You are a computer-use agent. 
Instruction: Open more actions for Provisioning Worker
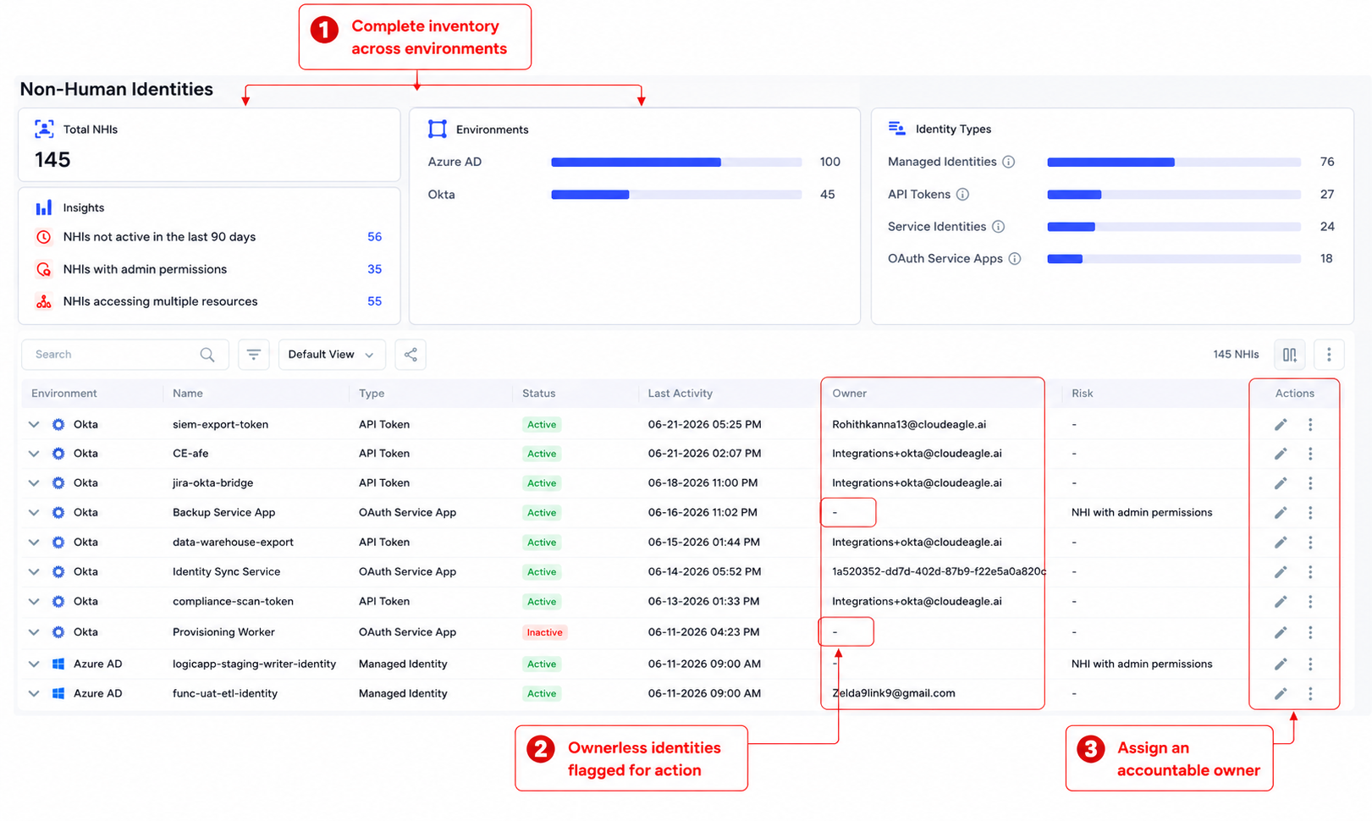(x=1310, y=632)
